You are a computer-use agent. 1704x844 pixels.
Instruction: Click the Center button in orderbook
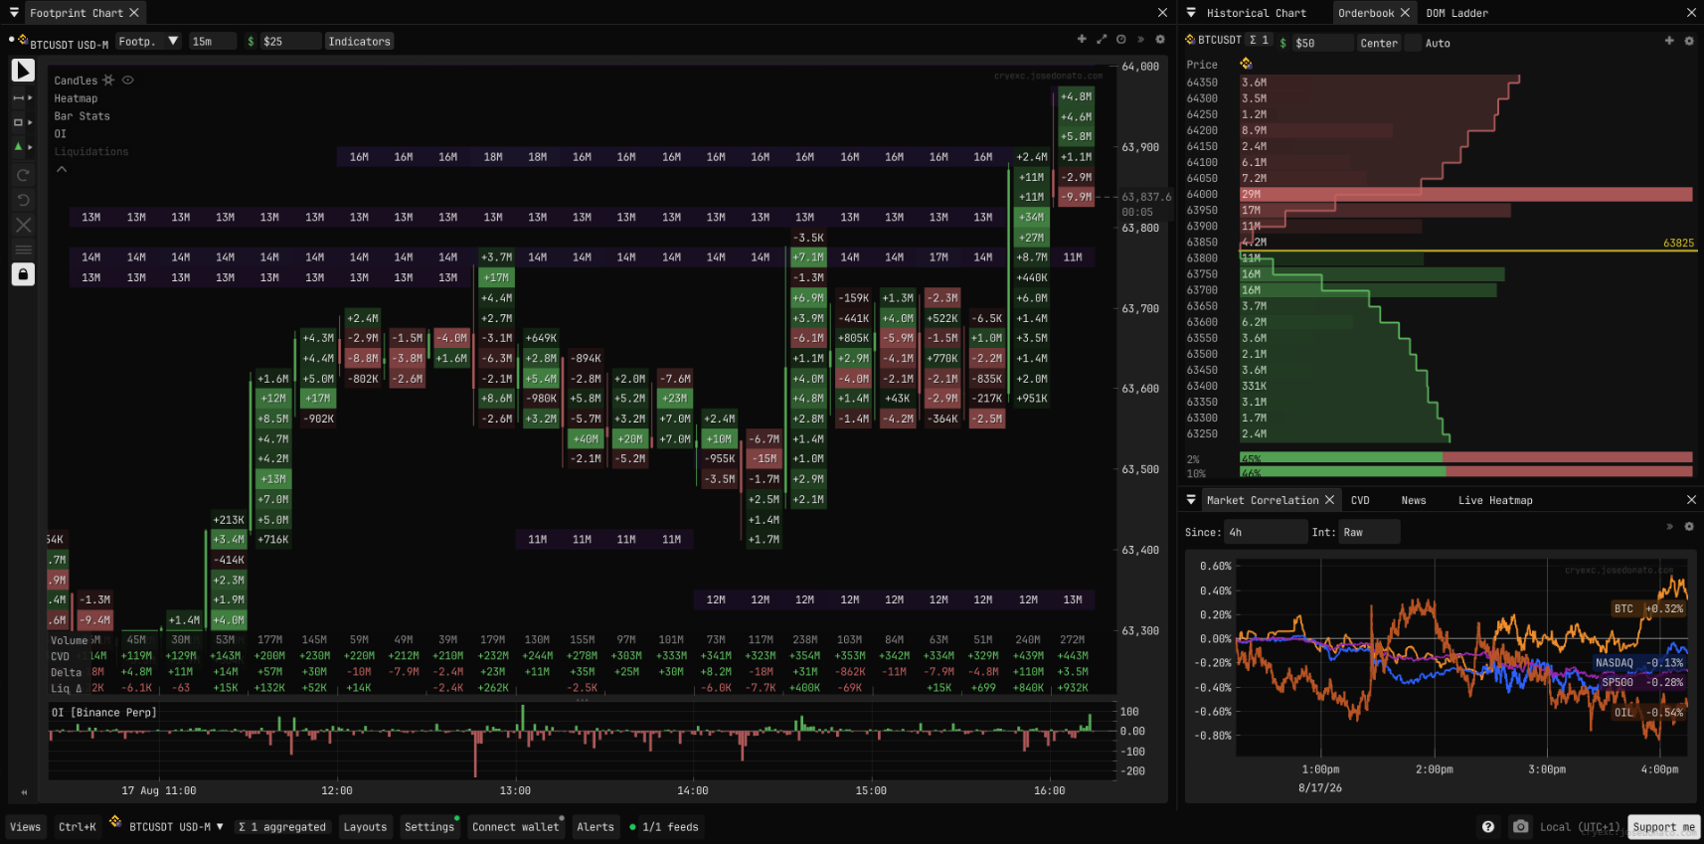[x=1379, y=43]
